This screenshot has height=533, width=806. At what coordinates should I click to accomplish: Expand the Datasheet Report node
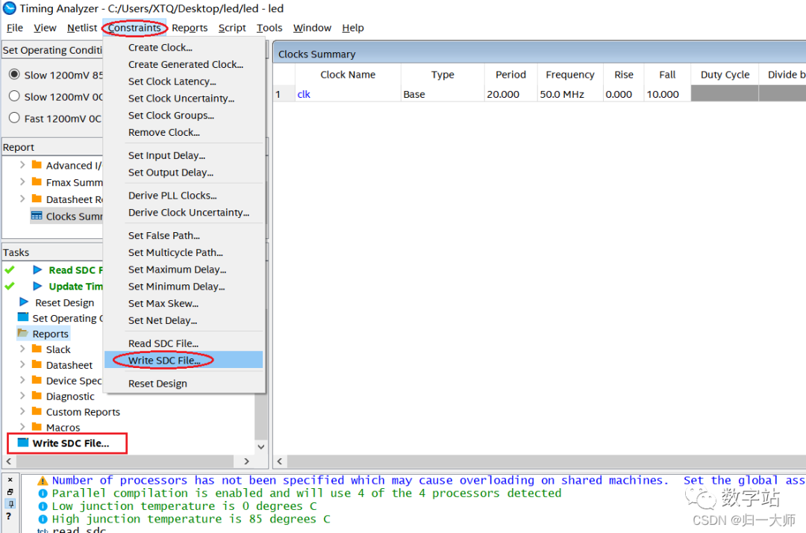click(22, 199)
